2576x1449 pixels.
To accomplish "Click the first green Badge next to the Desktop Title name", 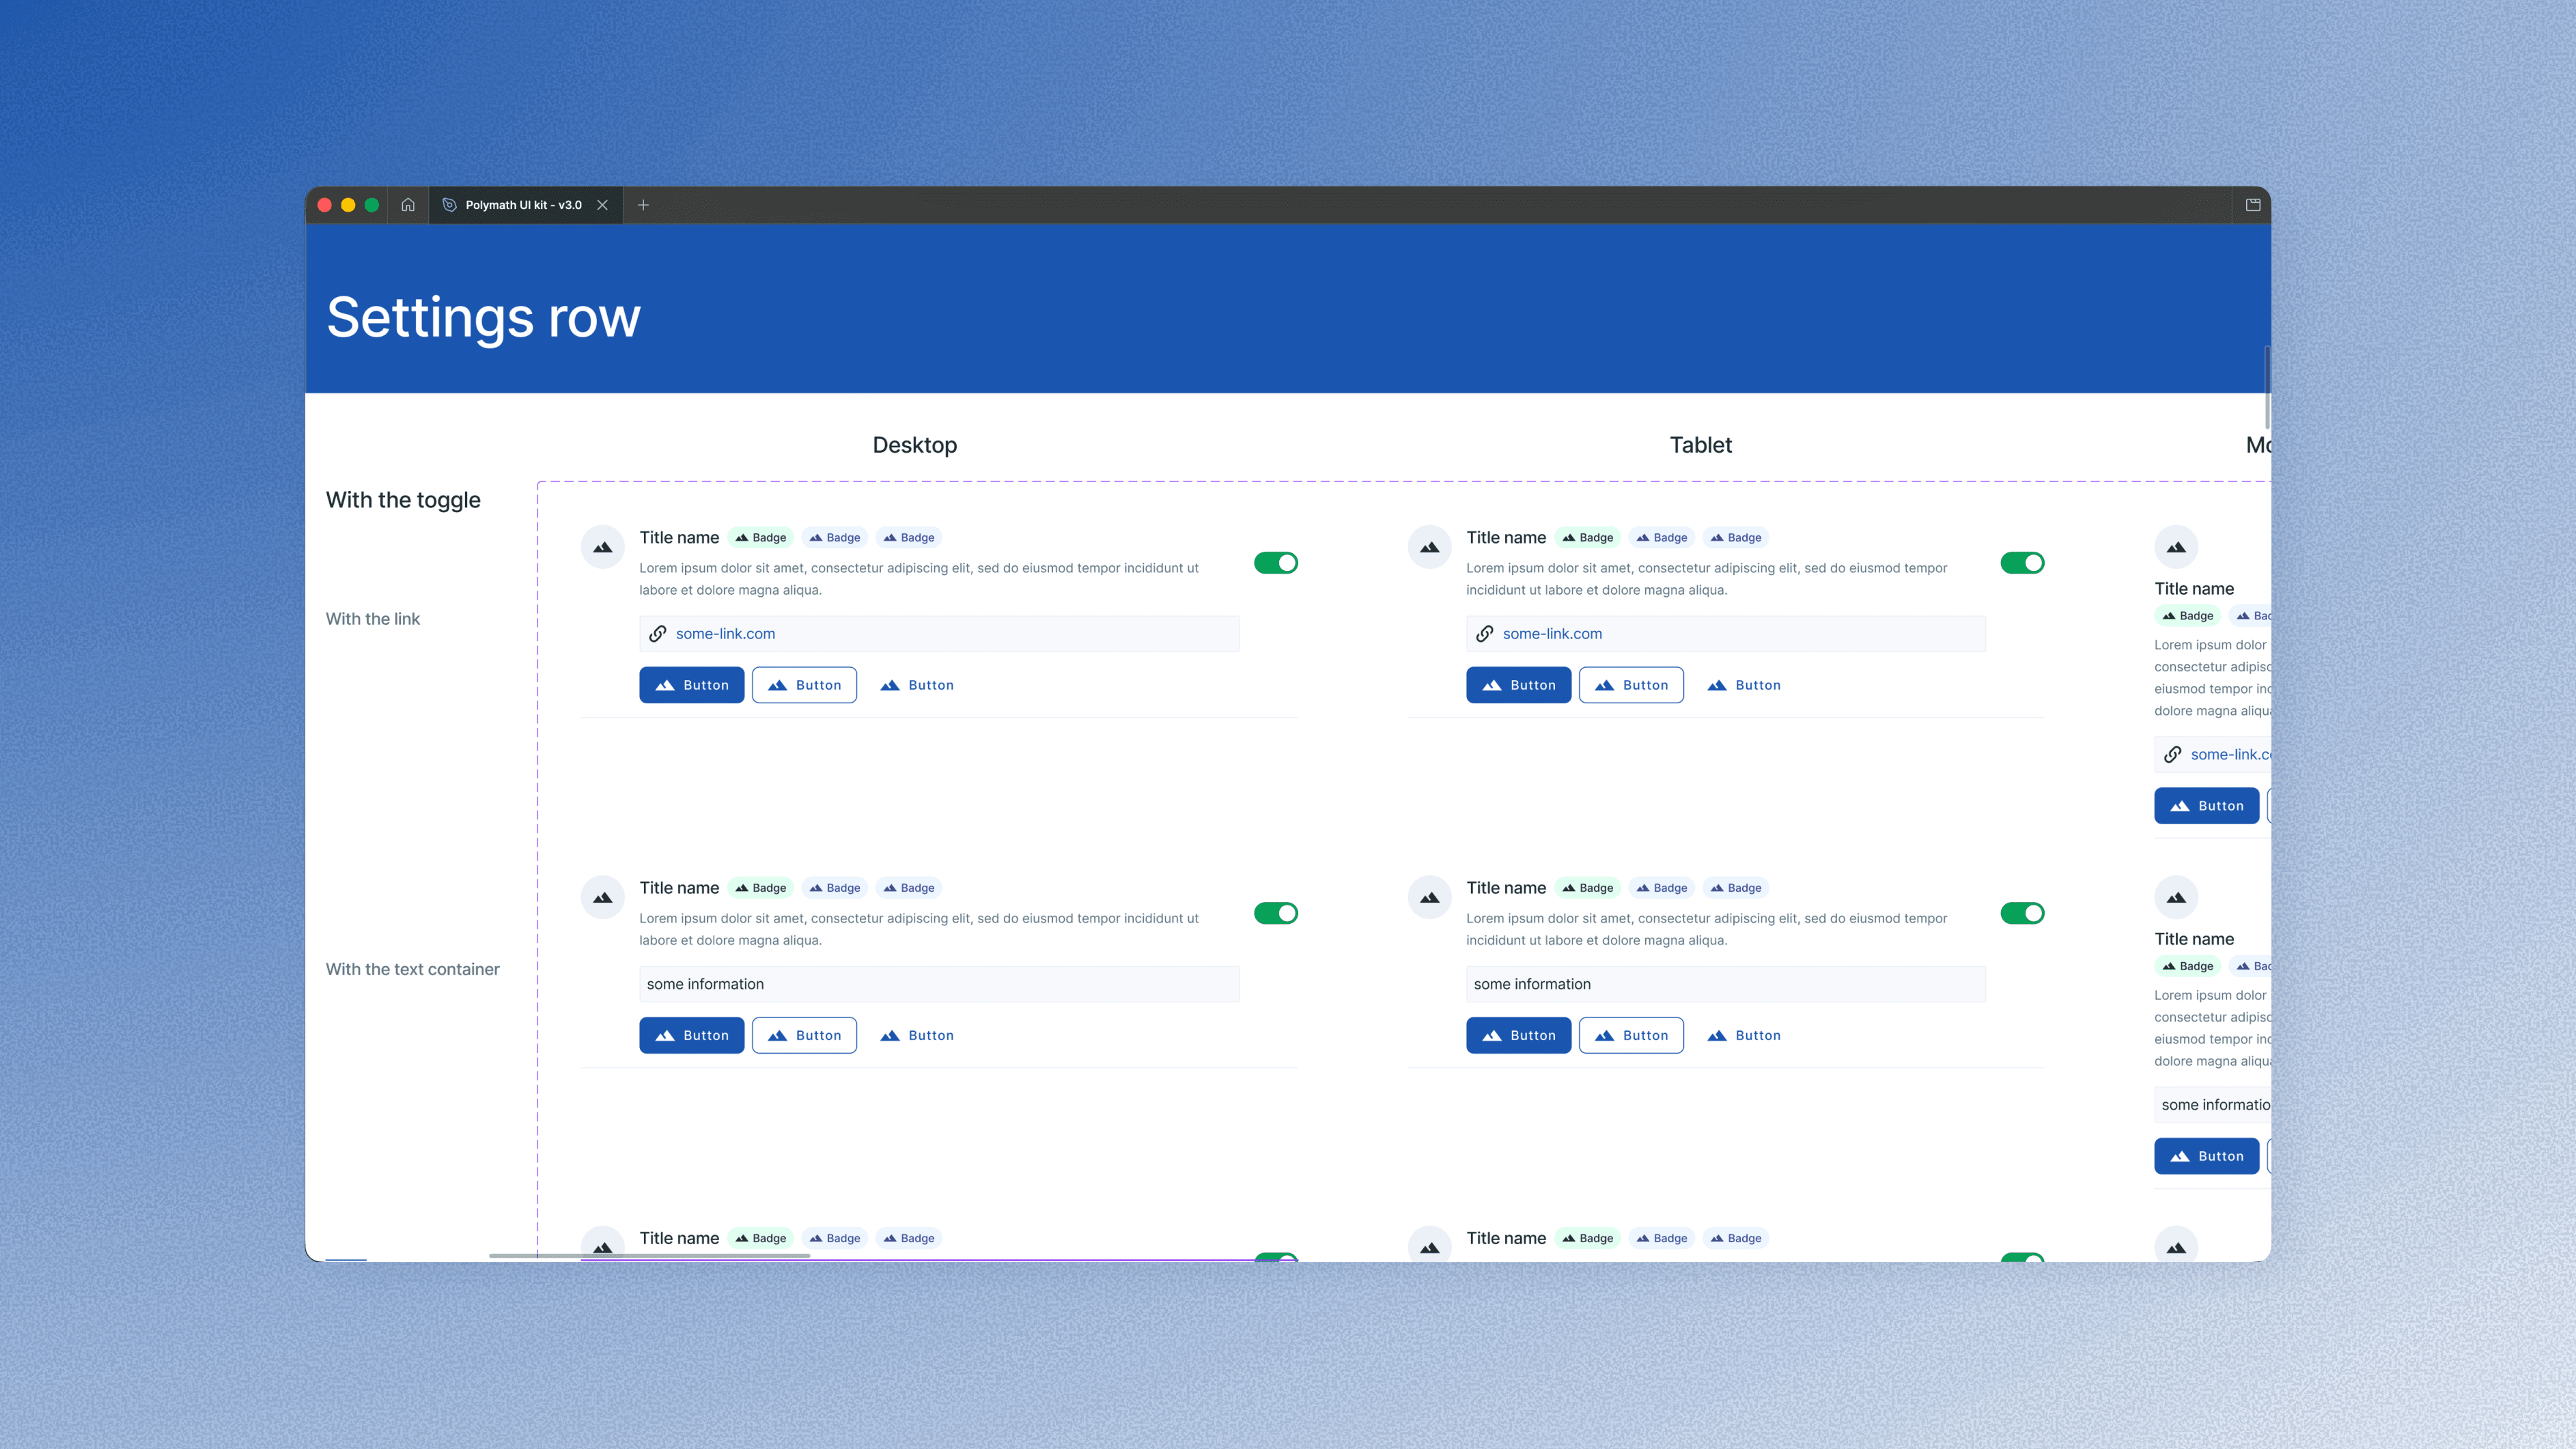I will [x=760, y=538].
